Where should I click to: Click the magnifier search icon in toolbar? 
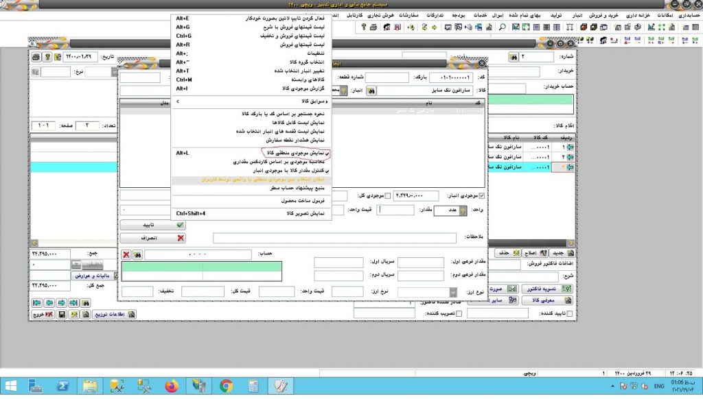click(x=502, y=27)
